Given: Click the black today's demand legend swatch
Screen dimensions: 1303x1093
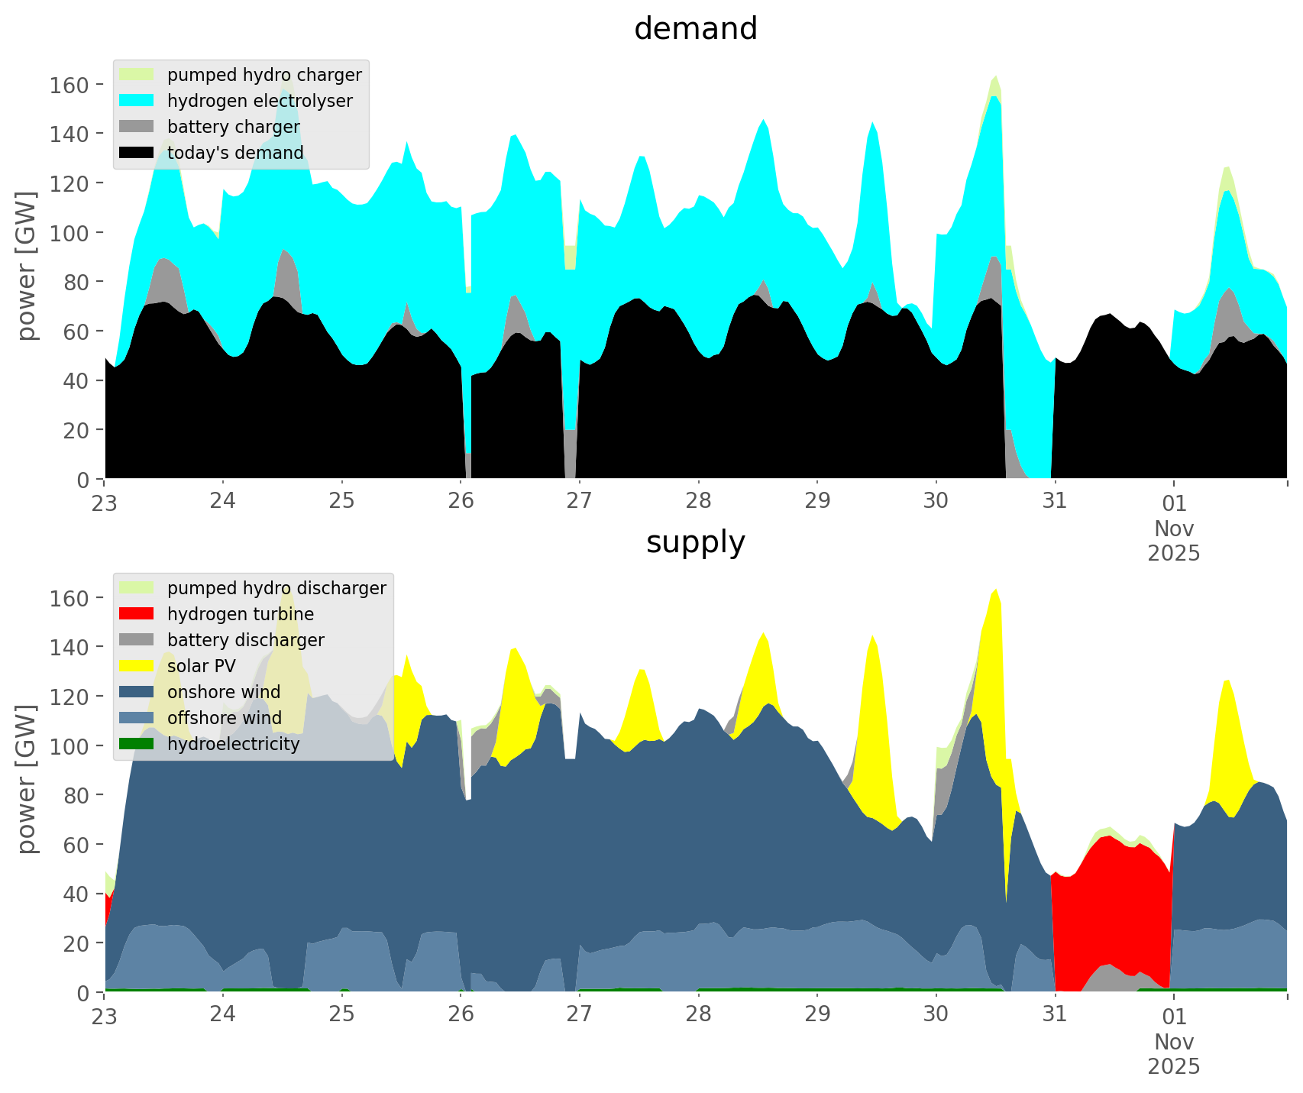Looking at the screenshot, I should pyautogui.click(x=137, y=153).
